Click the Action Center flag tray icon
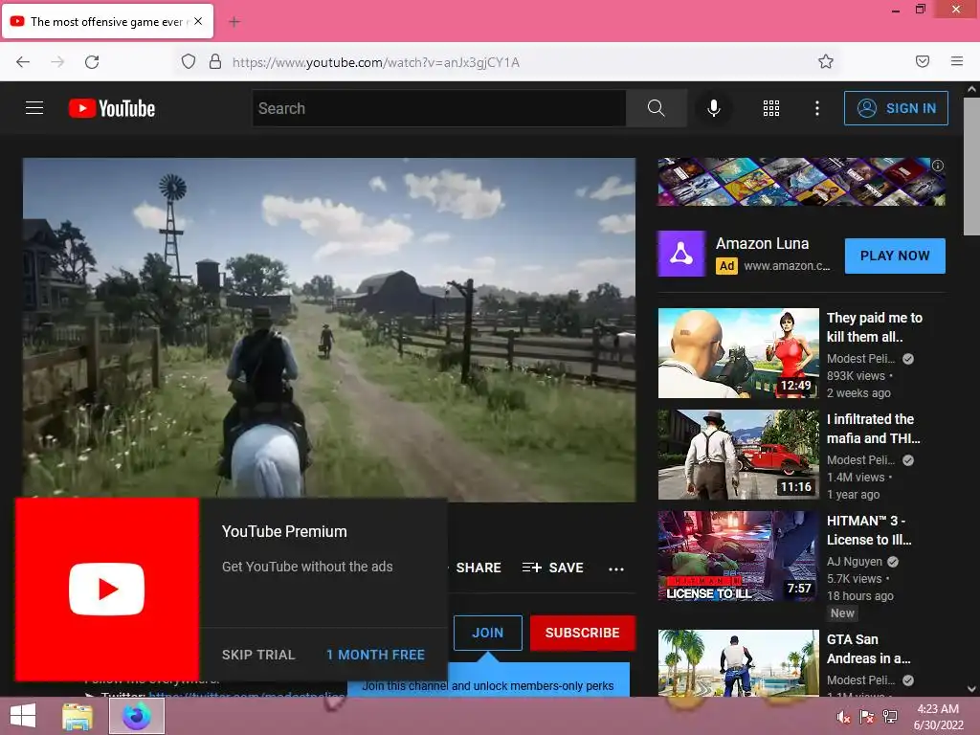980x735 pixels. [x=866, y=717]
